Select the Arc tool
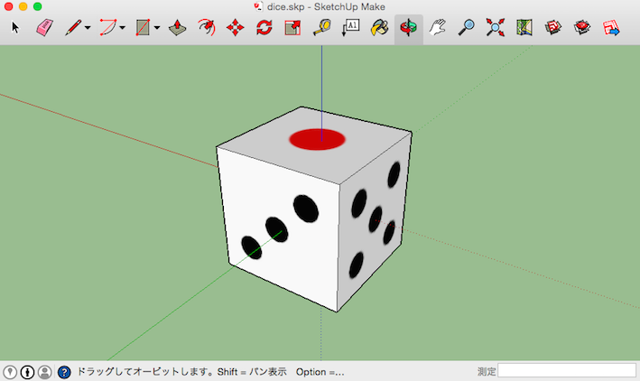 (108, 28)
